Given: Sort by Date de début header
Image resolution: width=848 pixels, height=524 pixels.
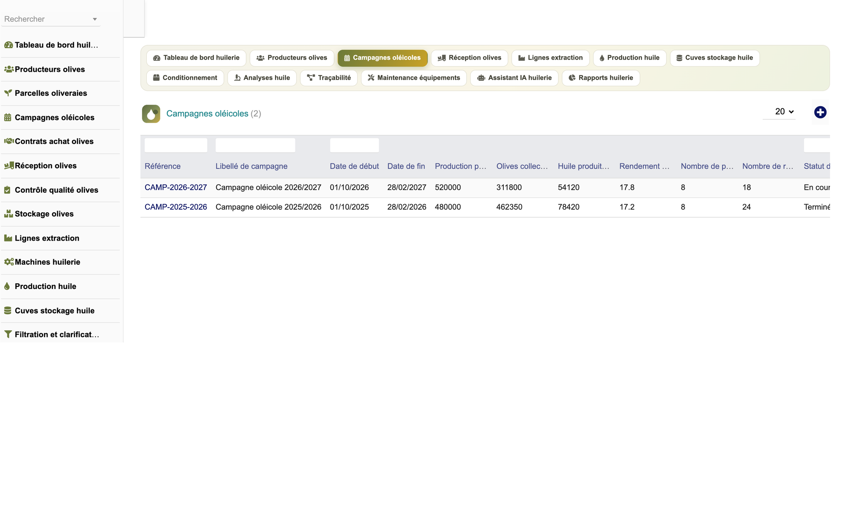Looking at the screenshot, I should [x=354, y=166].
